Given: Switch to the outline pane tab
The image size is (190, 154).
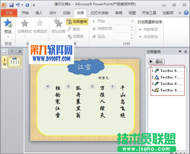Looking at the screenshot, I should pyautogui.click(x=12, y=51).
